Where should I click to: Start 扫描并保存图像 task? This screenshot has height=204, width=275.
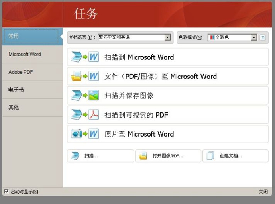click(x=168, y=96)
